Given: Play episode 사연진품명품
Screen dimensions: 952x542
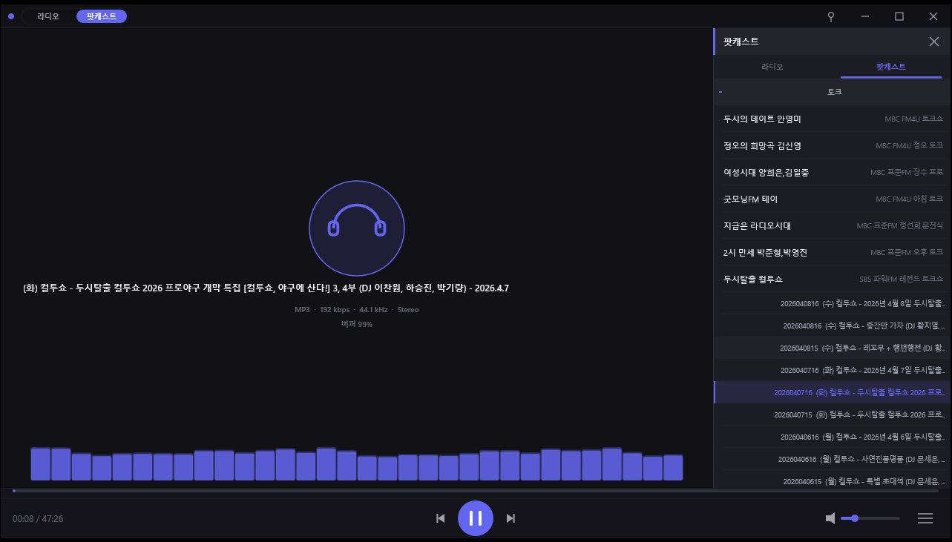Looking at the screenshot, I should (861, 459).
